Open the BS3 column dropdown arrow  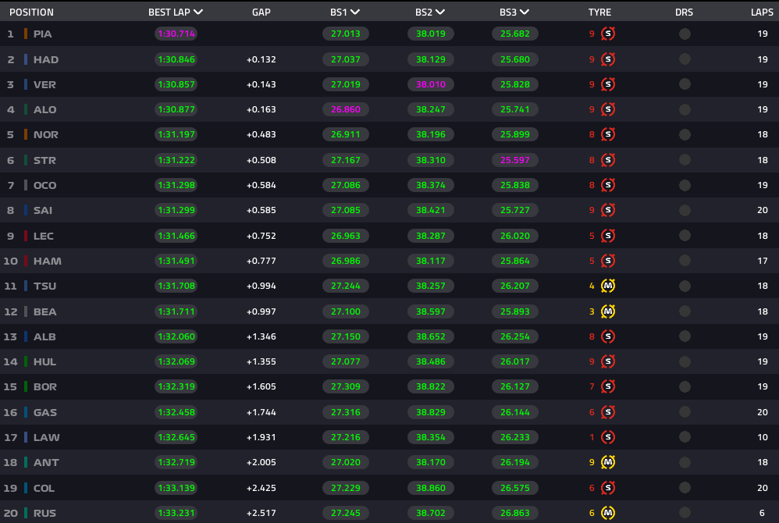click(524, 12)
